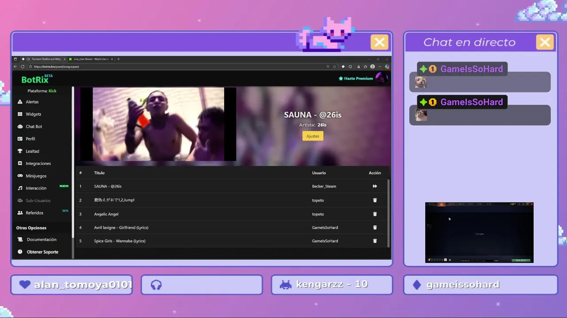Open the Alertas sidebar section

(x=32, y=102)
